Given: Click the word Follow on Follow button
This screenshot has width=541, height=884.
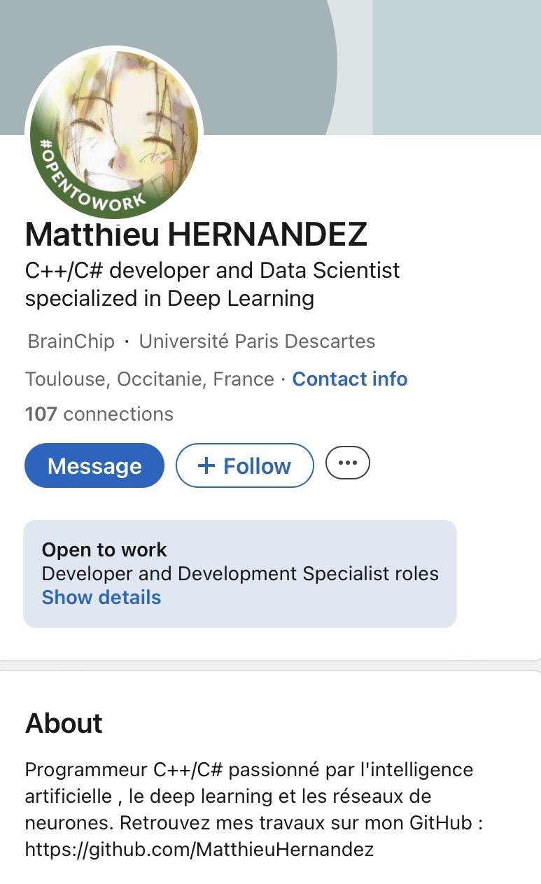Looking at the screenshot, I should click(257, 466).
